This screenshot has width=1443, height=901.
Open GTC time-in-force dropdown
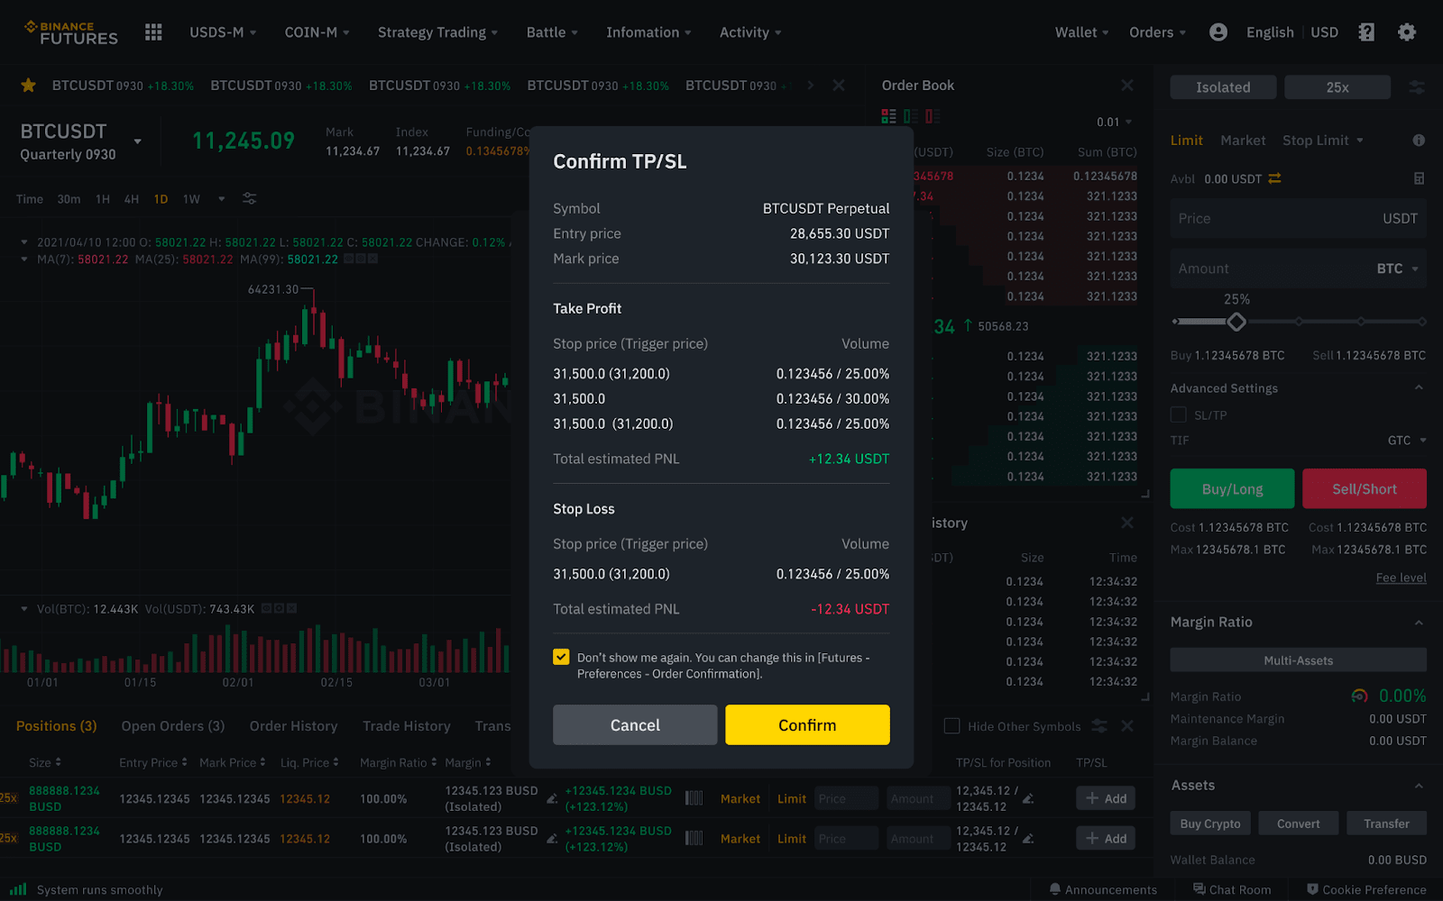[1407, 441]
